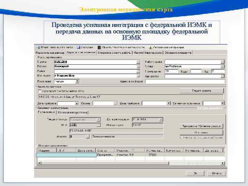Click the Участок №9 table cell
The image size is (248, 186).
(x=130, y=155)
